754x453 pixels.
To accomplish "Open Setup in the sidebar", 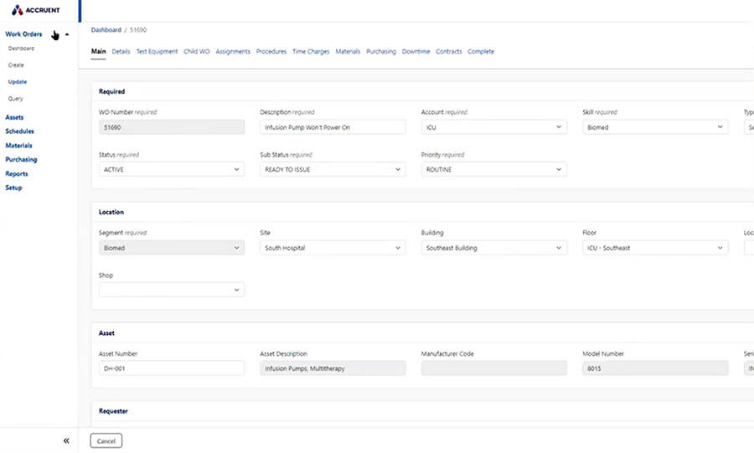I will coord(13,188).
